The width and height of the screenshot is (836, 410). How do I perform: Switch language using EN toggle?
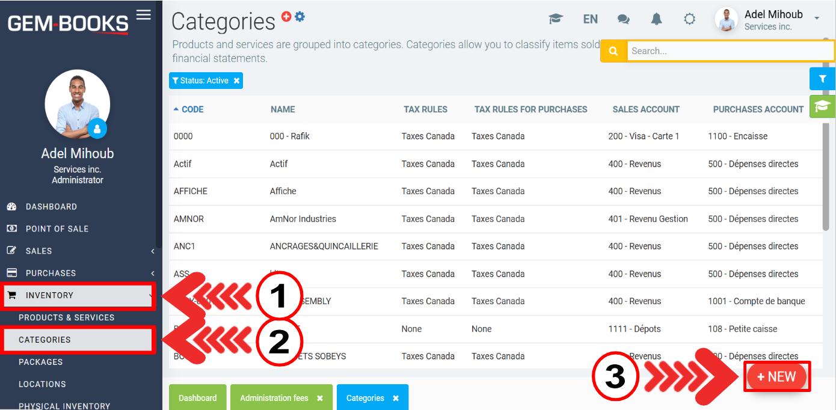(x=590, y=19)
